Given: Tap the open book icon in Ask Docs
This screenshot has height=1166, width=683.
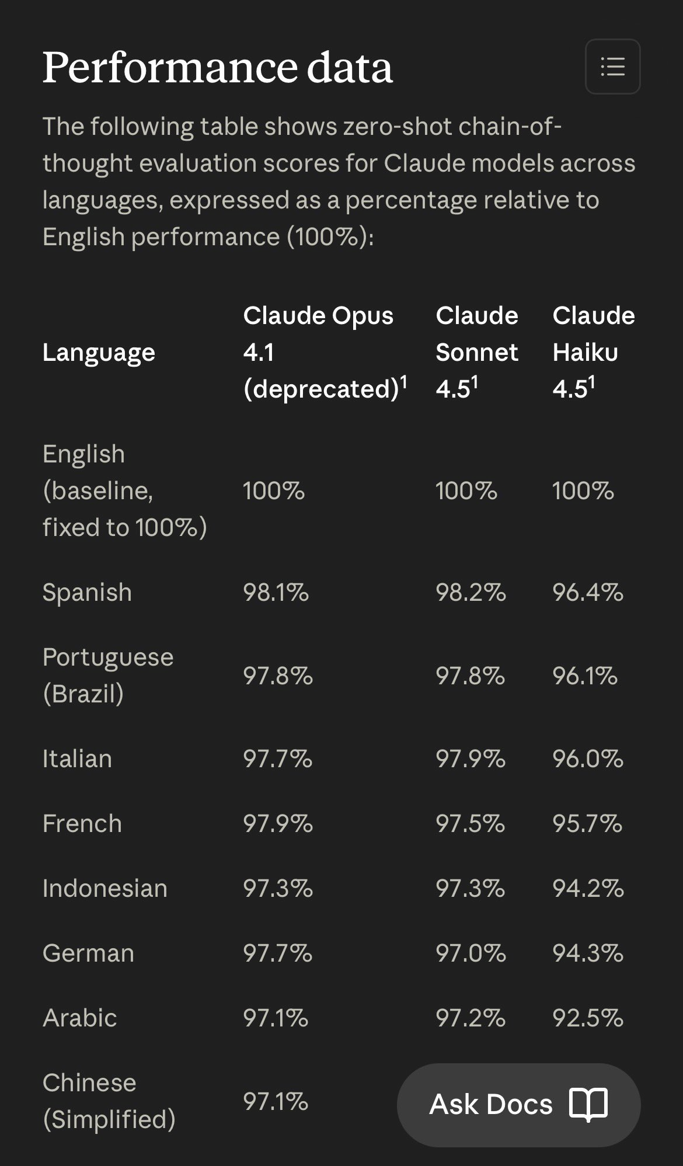Looking at the screenshot, I should pos(588,1105).
